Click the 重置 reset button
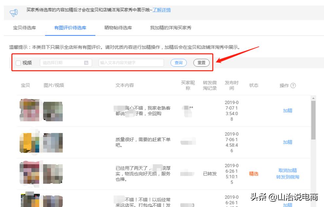Screen dimensions: 324x207 202,63
